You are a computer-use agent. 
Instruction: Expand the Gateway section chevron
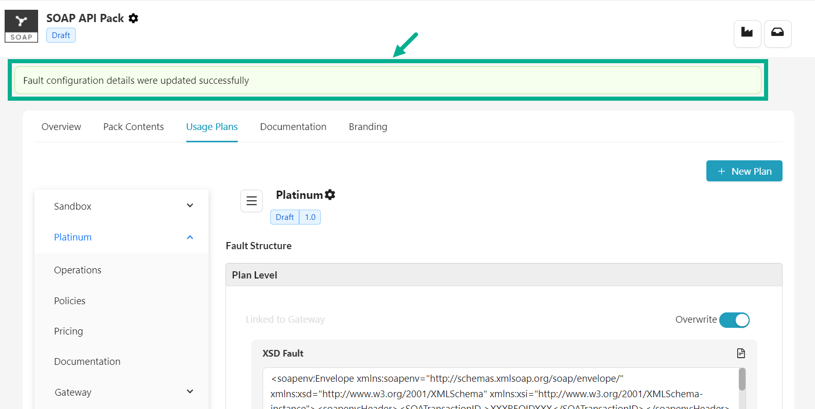(190, 392)
